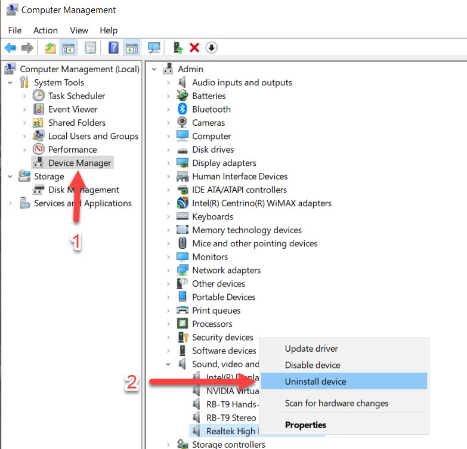Expand the Network adapters category
Screen dimensions: 467x449
(168, 270)
